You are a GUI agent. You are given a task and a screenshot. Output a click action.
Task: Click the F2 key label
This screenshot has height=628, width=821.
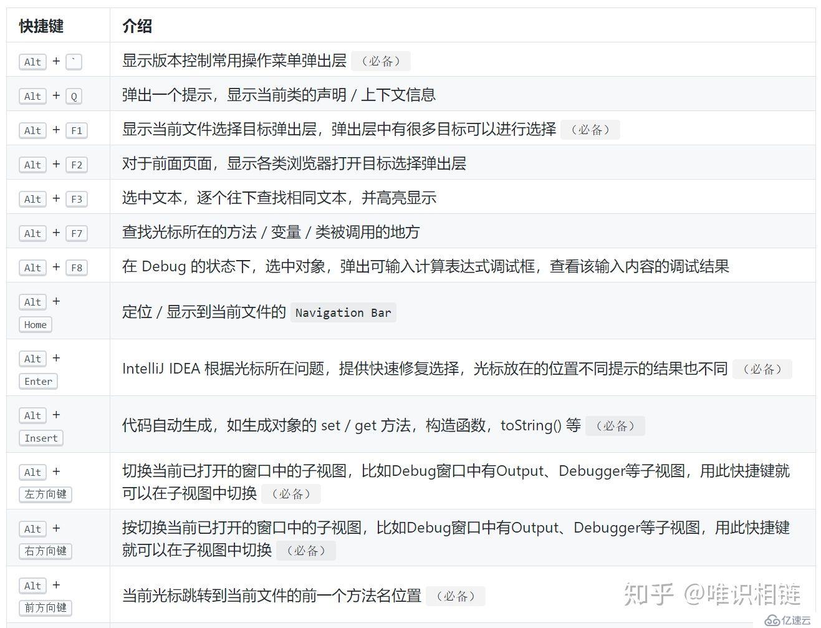77,165
